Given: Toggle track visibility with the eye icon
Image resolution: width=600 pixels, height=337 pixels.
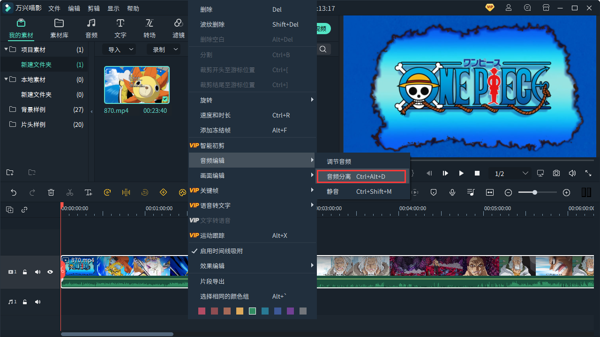Looking at the screenshot, I should (50, 271).
